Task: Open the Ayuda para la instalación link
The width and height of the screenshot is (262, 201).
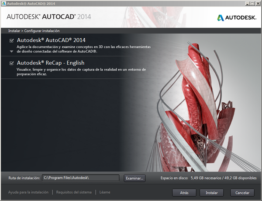Action: tap(28, 192)
